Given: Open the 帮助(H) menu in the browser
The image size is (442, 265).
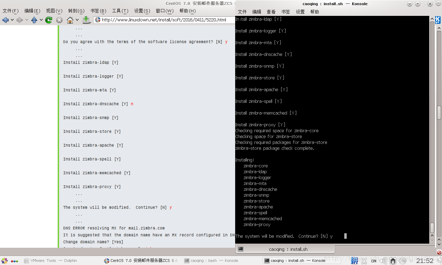Looking at the screenshot, I should pos(188,11).
